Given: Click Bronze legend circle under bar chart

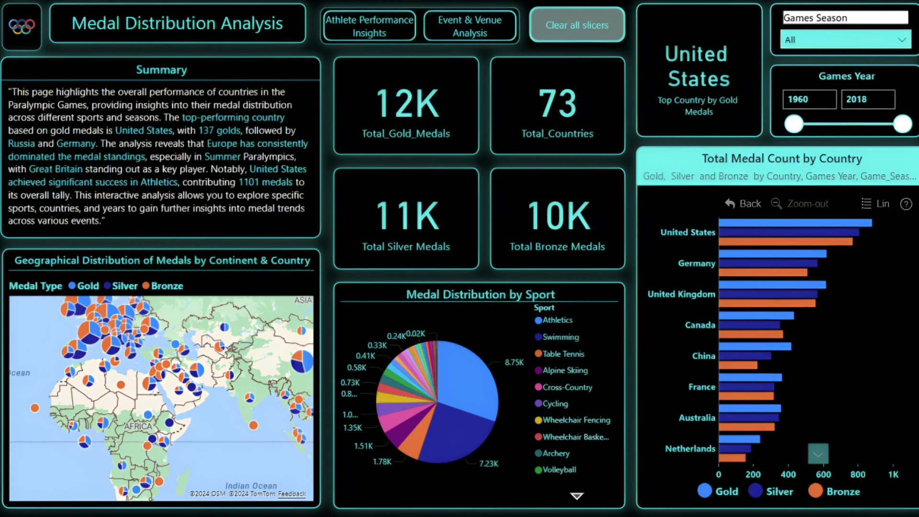Looking at the screenshot, I should coord(815,491).
